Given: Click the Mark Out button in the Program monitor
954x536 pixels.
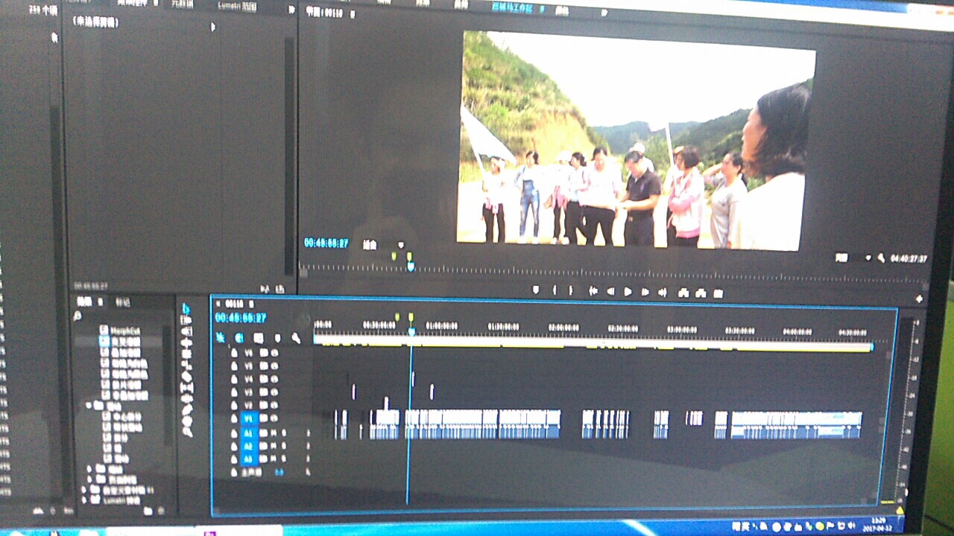Looking at the screenshot, I should (571, 291).
